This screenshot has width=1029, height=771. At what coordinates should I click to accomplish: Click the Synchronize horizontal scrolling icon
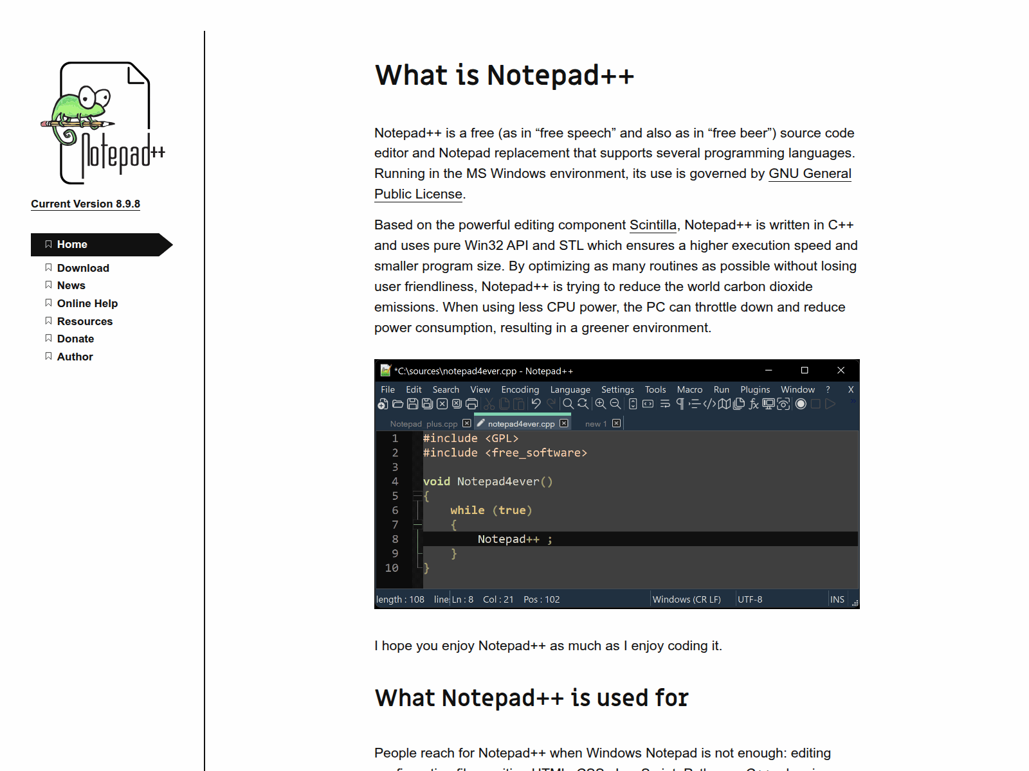coord(648,403)
